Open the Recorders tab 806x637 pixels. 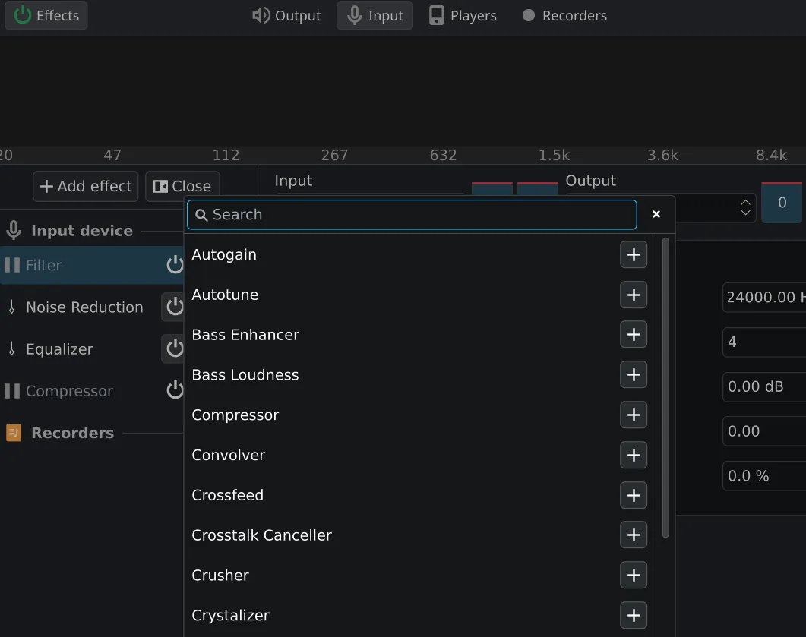coord(564,15)
